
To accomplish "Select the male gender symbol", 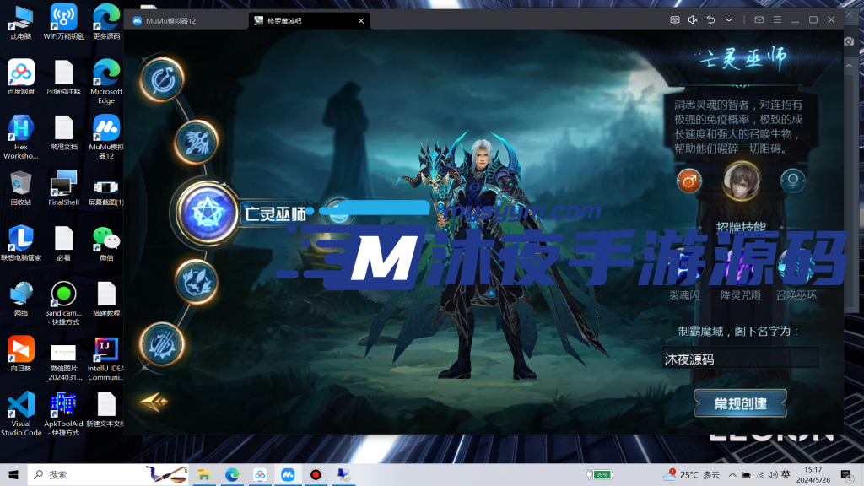I will pos(689,181).
